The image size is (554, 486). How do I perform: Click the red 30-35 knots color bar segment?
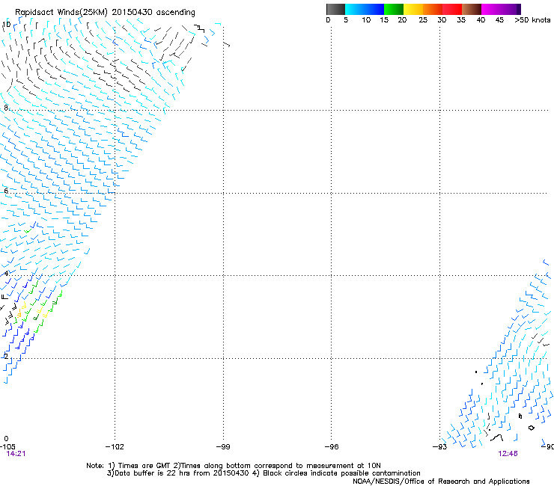(452, 9)
